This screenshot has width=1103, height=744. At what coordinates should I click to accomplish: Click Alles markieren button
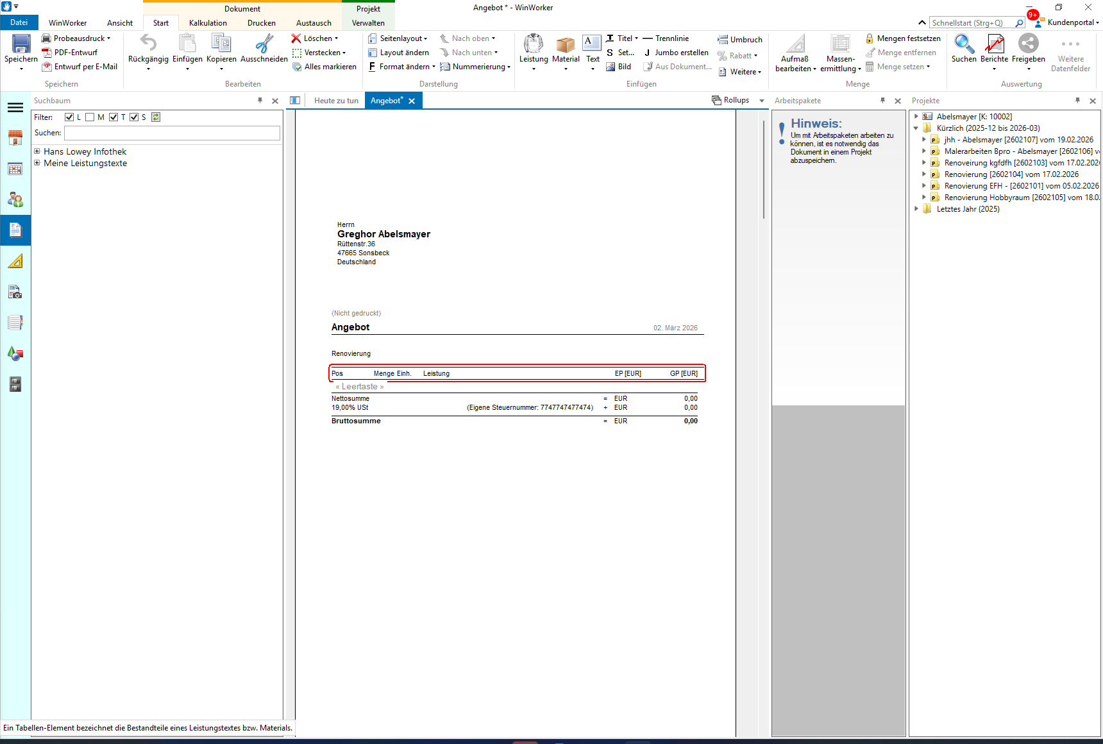click(x=330, y=67)
